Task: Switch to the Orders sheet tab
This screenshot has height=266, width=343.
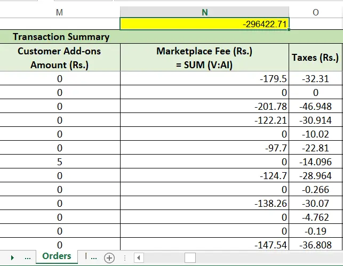Action: 57,256
